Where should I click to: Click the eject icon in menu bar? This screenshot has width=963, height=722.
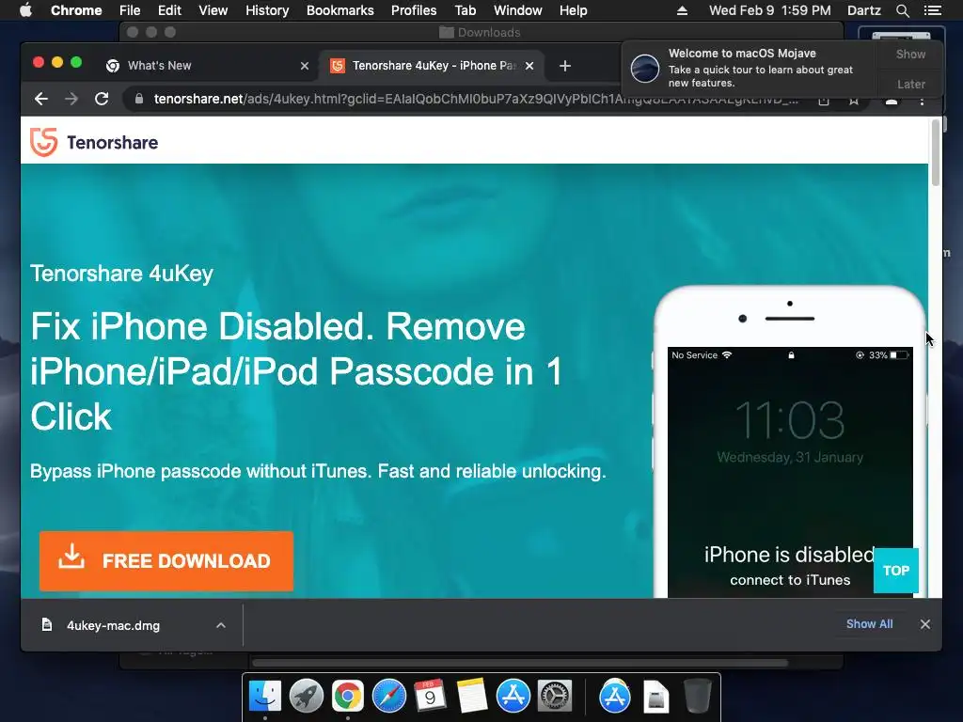682,10
